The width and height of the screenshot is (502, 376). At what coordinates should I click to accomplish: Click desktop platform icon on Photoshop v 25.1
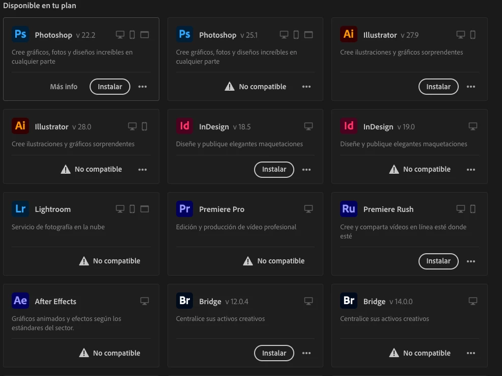click(284, 35)
